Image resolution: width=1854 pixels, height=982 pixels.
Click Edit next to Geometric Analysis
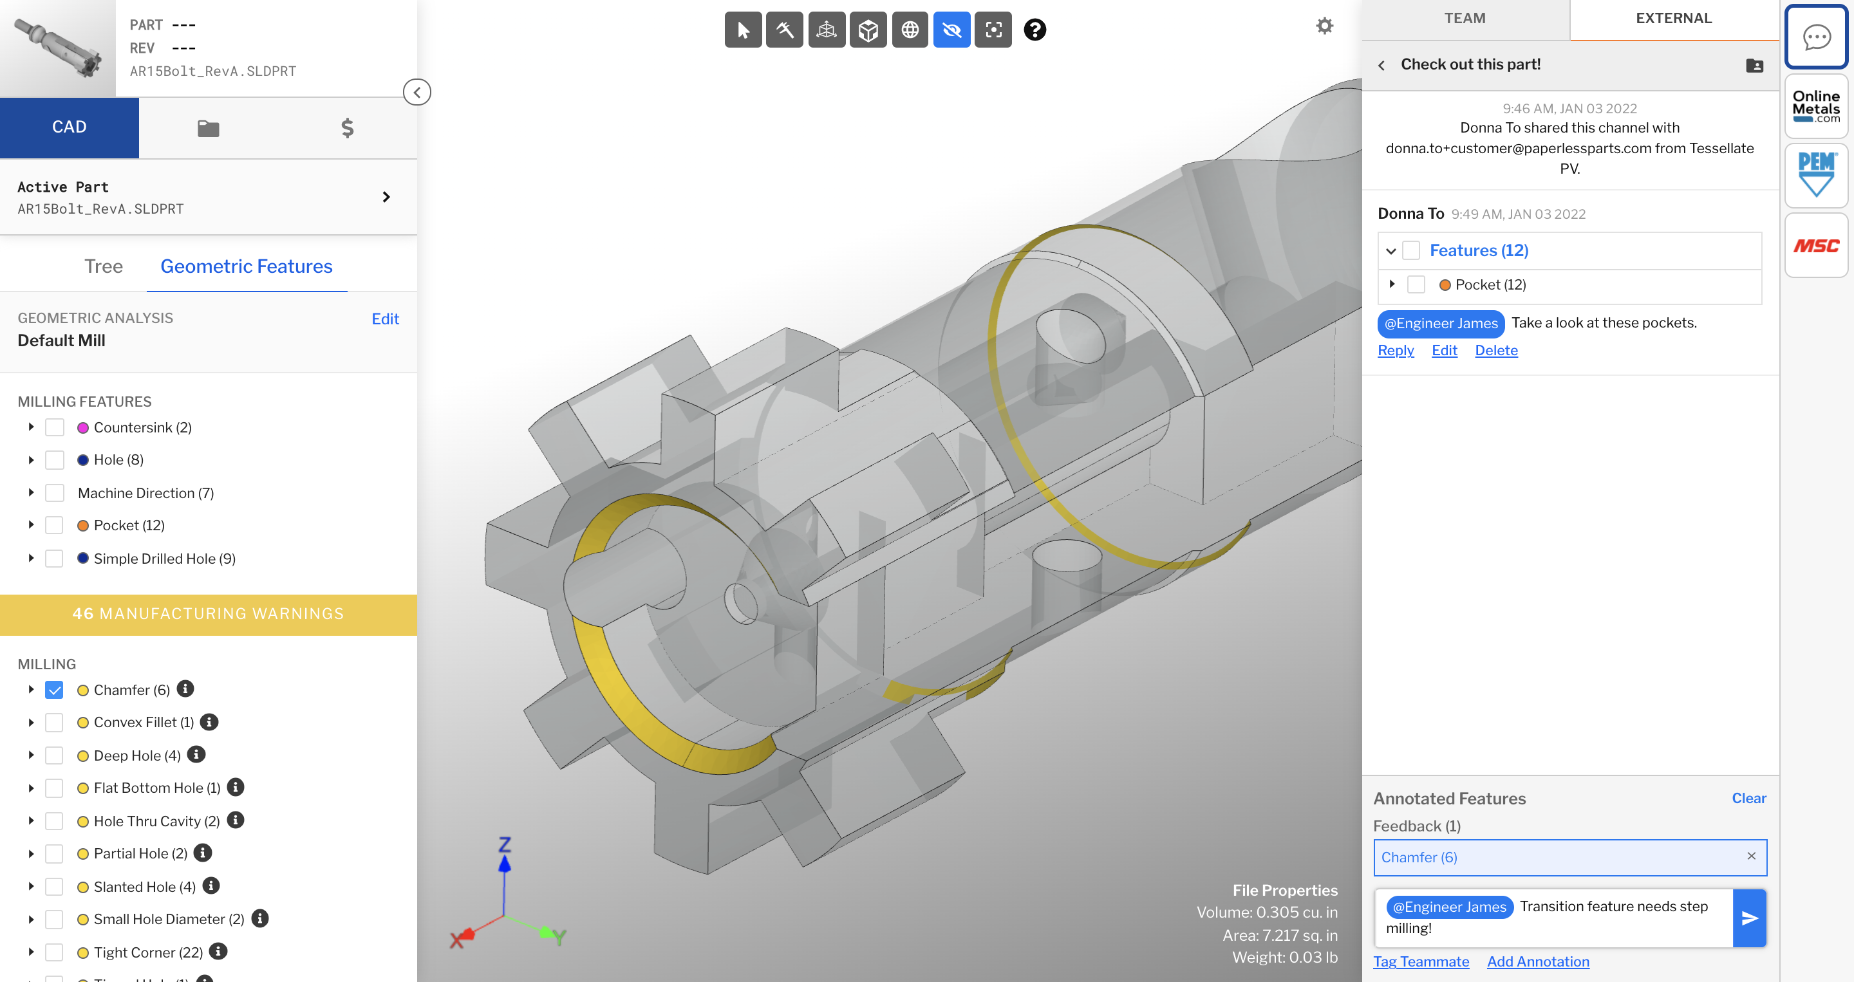pos(385,319)
